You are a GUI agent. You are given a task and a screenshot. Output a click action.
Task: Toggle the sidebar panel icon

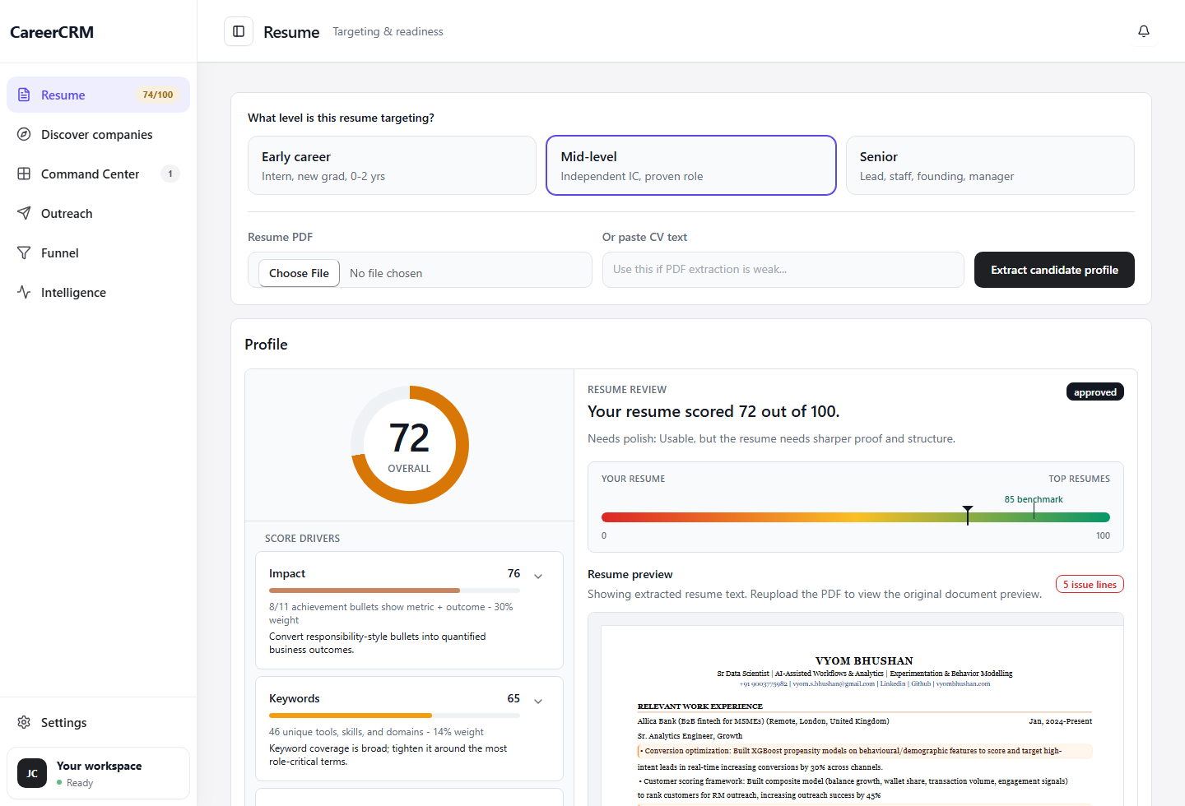(239, 31)
